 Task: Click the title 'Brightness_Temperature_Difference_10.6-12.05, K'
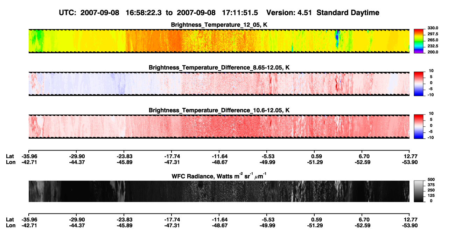(x=219, y=110)
